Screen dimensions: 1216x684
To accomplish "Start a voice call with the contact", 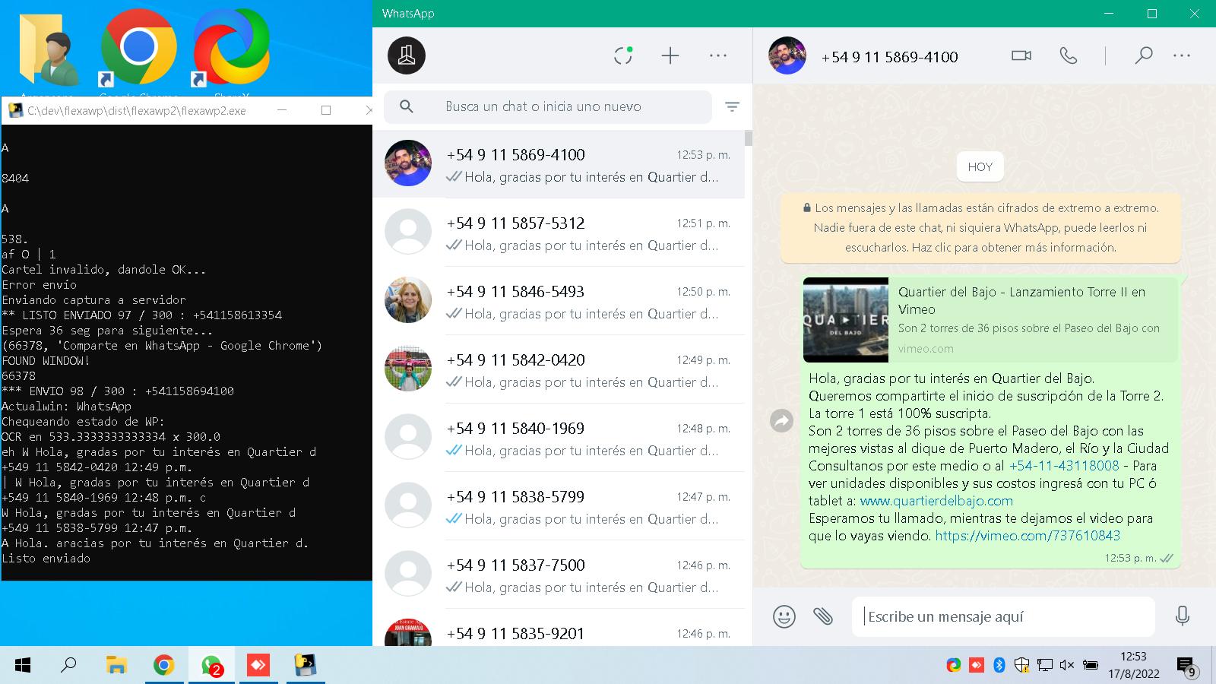I will pyautogui.click(x=1069, y=55).
